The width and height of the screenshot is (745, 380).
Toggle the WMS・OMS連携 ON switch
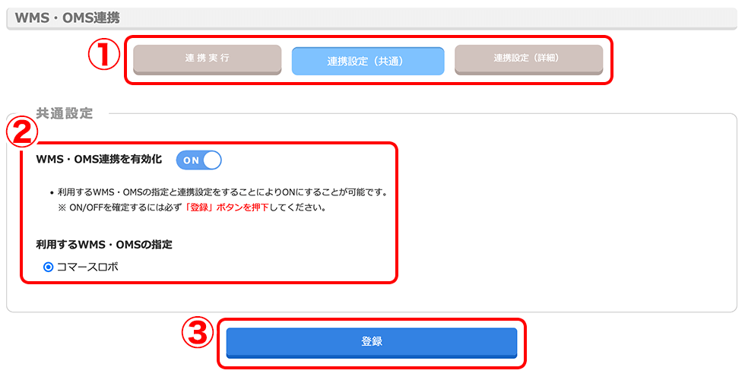(198, 160)
